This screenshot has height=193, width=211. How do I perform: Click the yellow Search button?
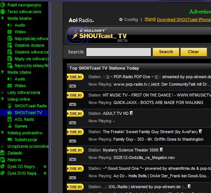tap(166, 52)
